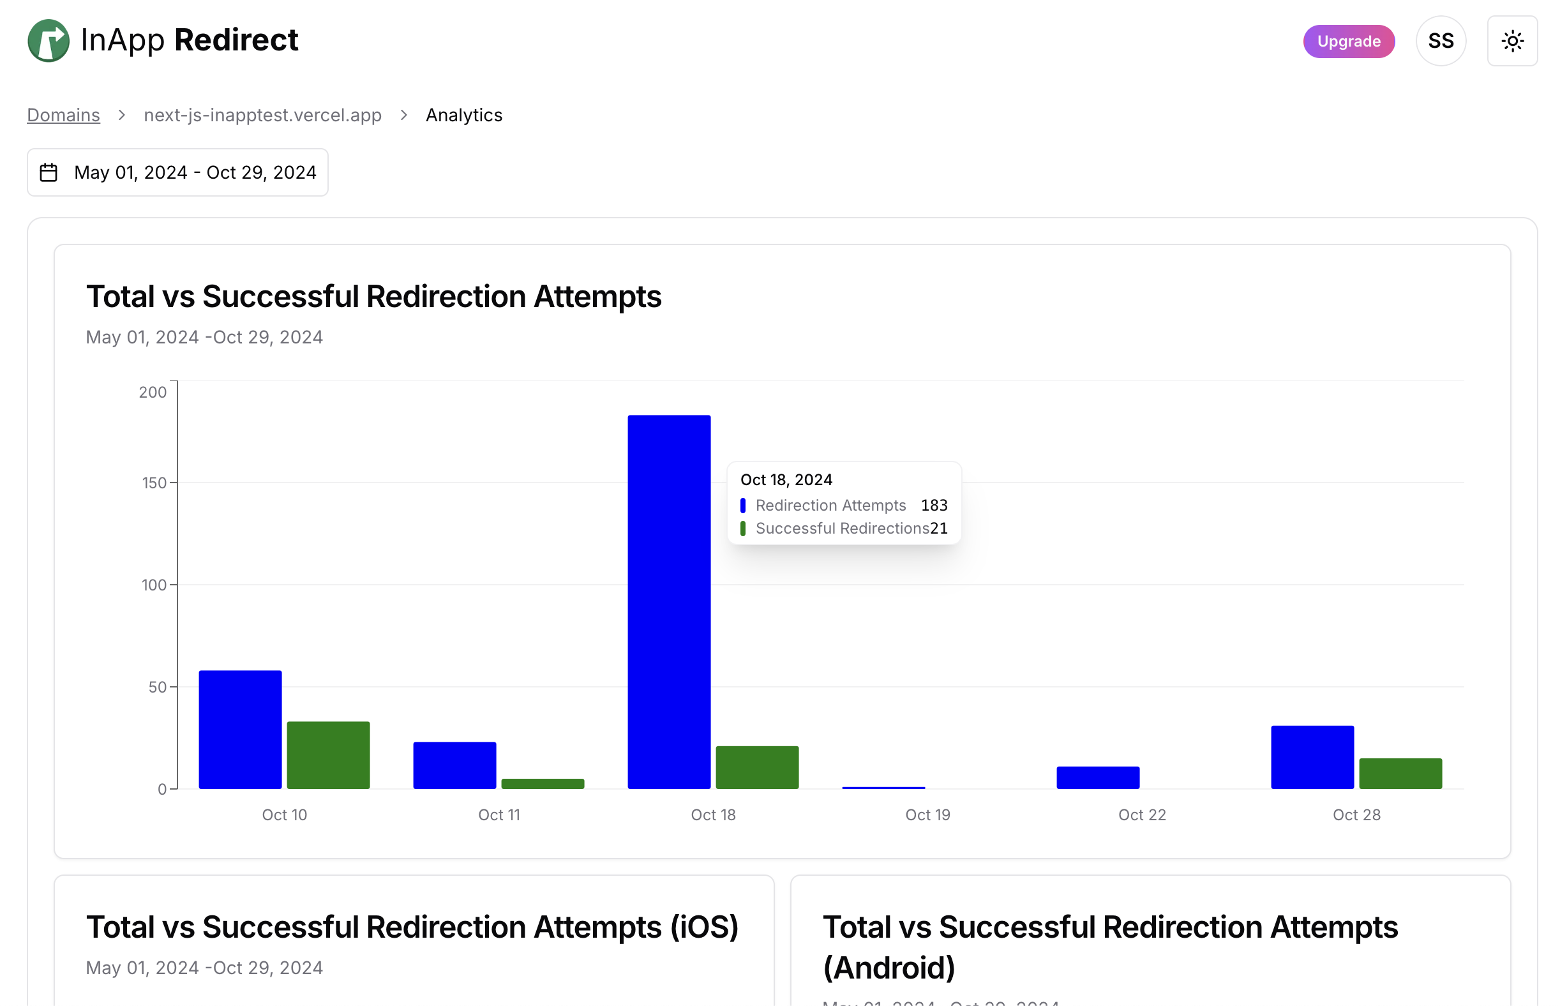Click the InApp Redirect title text

point(190,40)
